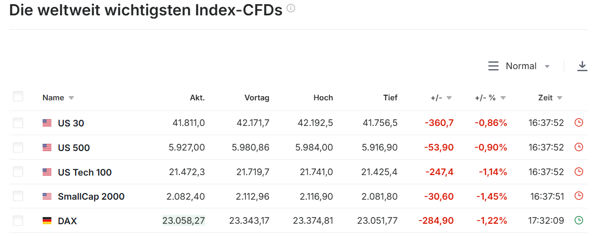The image size is (605, 236).
Task: Click the red clock icon for US 30
Action: click(579, 123)
